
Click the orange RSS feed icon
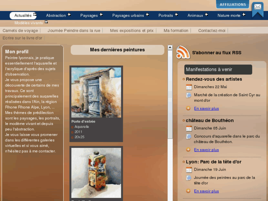tap(183, 52)
